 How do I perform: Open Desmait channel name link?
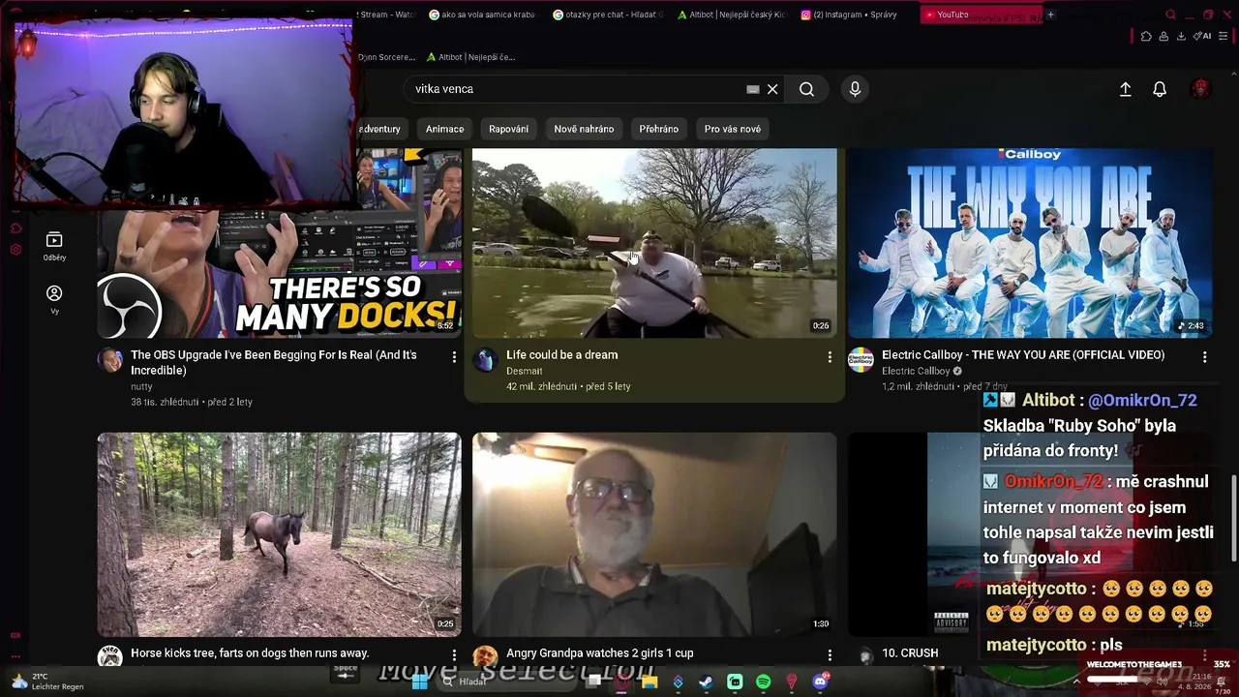[x=525, y=371]
